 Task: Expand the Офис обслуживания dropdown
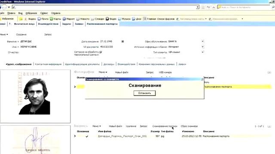pyautogui.click(x=202, y=41)
